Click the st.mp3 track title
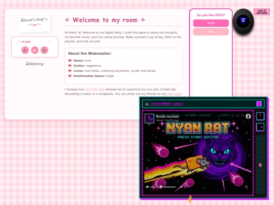274x205 pixels. [x=26, y=42]
